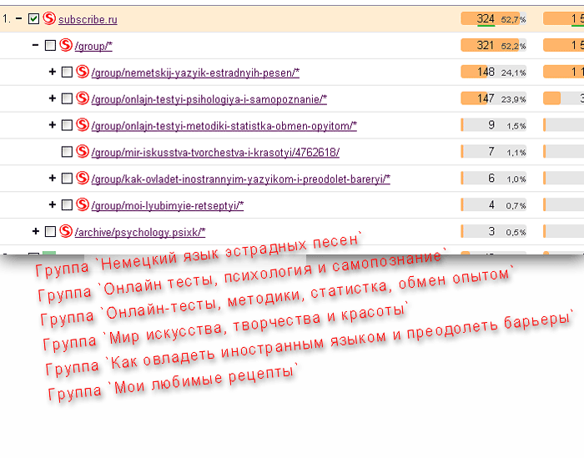The width and height of the screenshot is (584, 458).
Task: Open the /group/* link
Action: pyautogui.click(x=93, y=47)
